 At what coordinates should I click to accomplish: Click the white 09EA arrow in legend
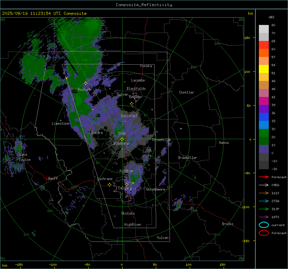pyautogui.click(x=264, y=185)
